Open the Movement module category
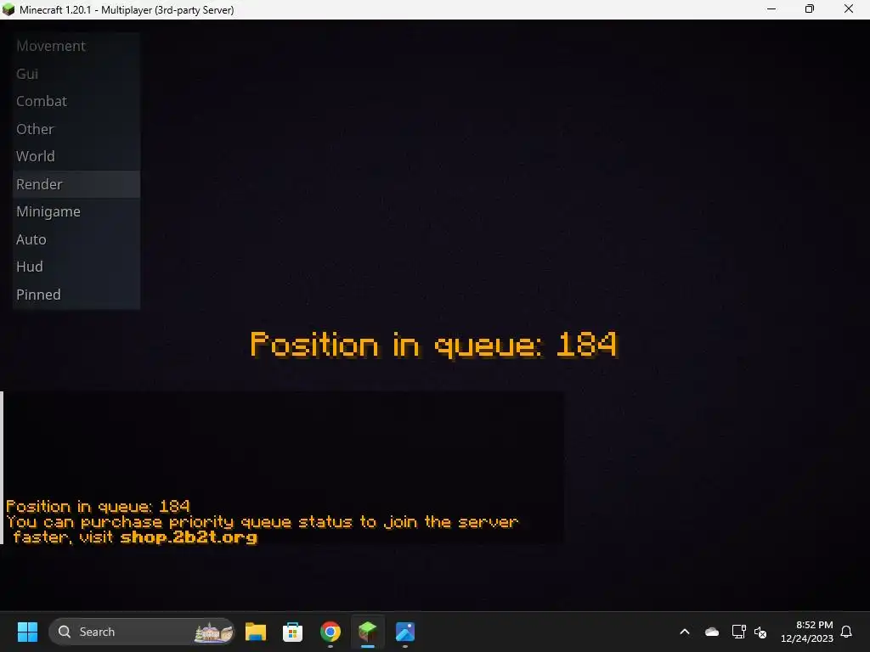 pos(76,46)
